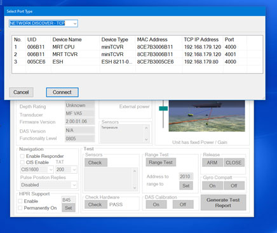
Task: Click the Release ARM button
Action: (212, 162)
